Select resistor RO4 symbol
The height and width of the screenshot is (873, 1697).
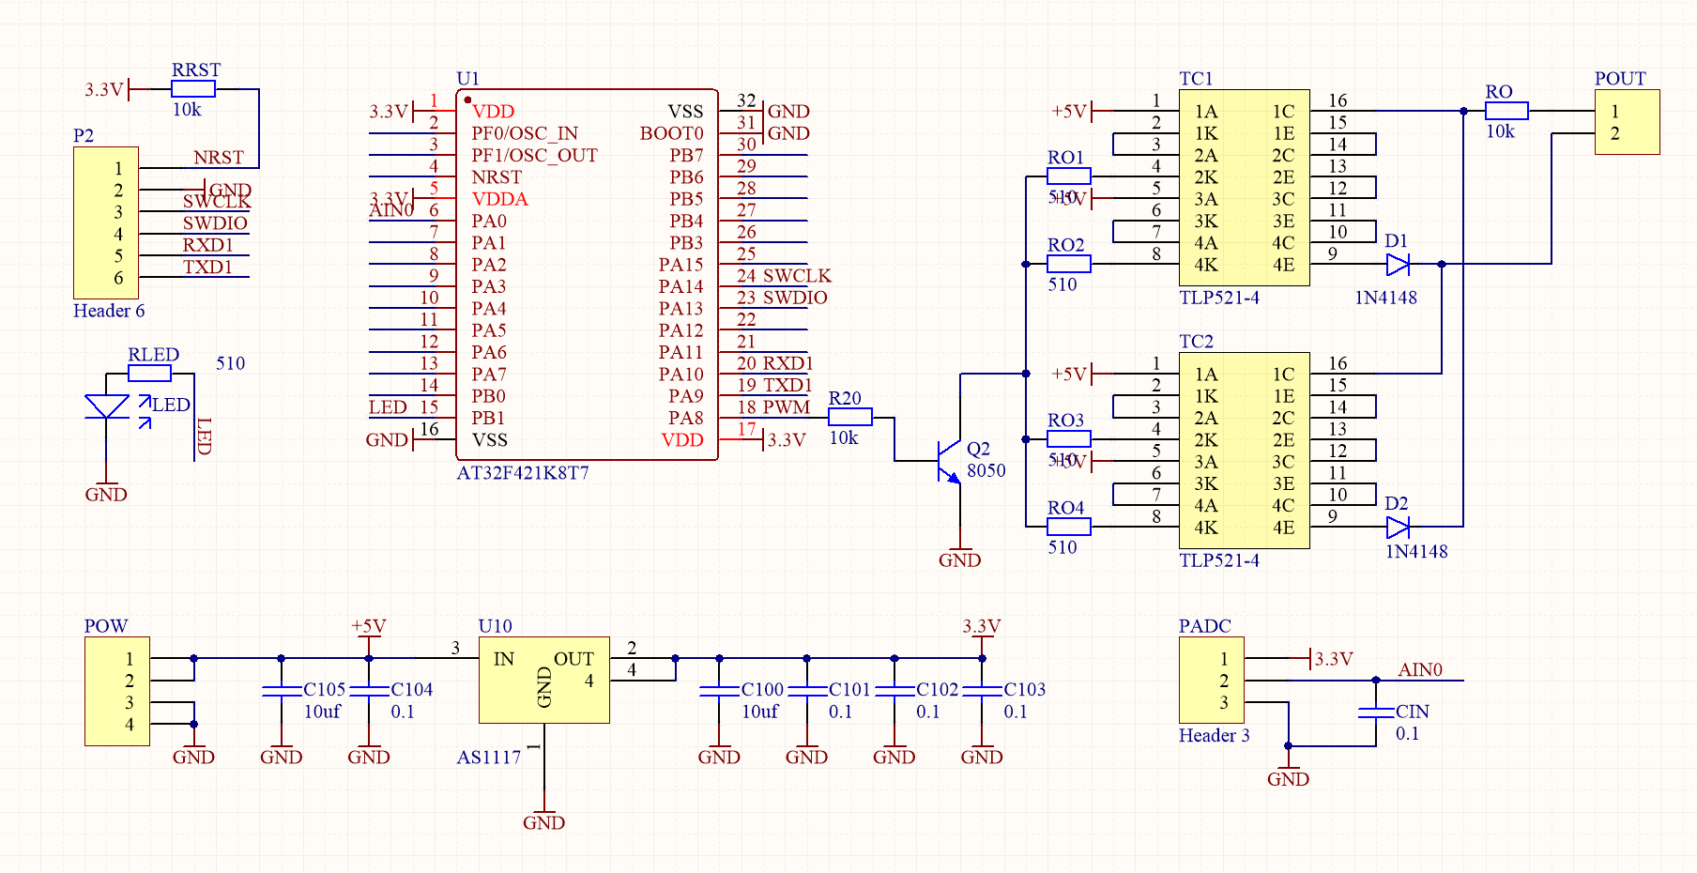1068,528
